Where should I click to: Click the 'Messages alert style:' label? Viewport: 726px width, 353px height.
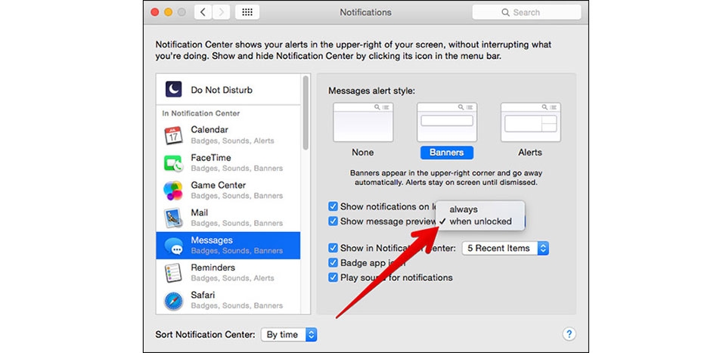point(372,90)
